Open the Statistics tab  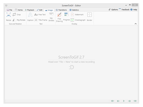click(x=74, y=10)
